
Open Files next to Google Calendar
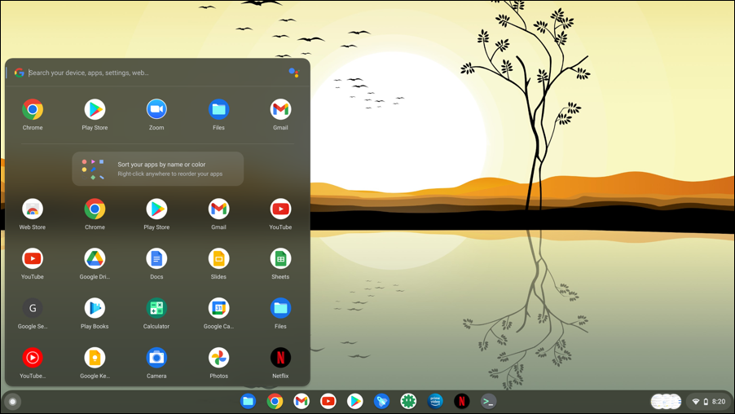[280, 309]
